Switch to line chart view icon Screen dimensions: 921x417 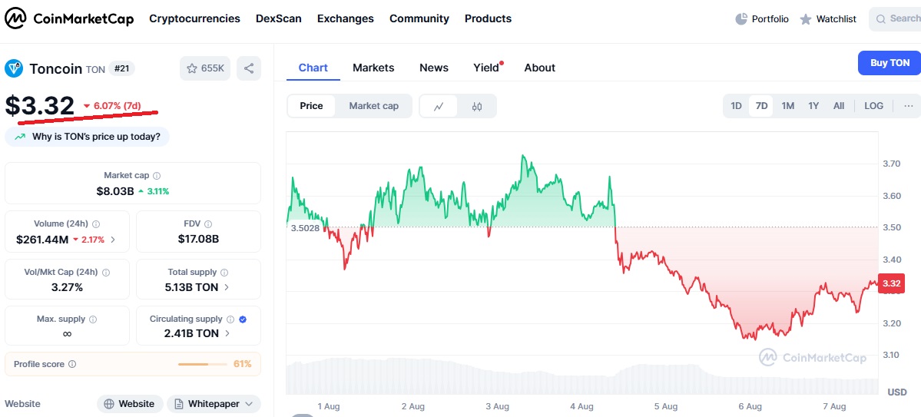tap(438, 106)
